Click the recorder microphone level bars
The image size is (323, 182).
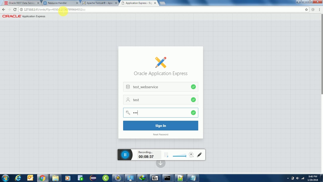(x=166, y=155)
